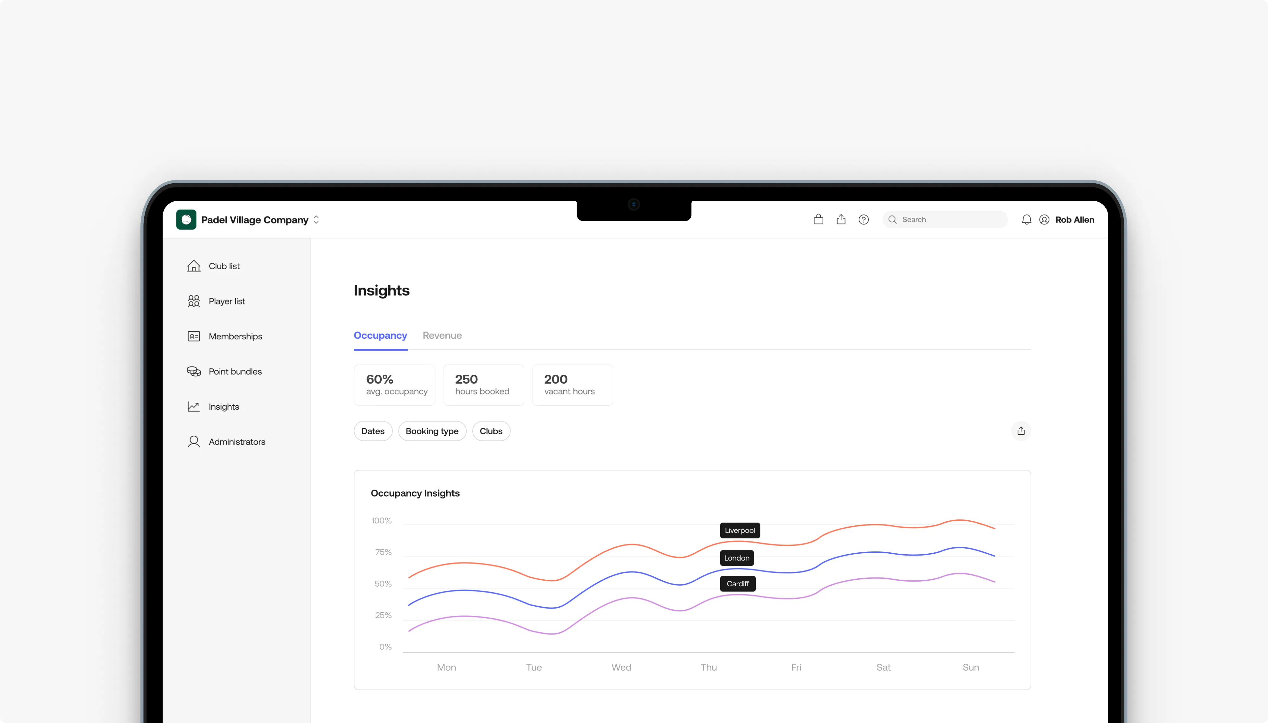
Task: Click the share icon in top header
Action: coord(841,219)
